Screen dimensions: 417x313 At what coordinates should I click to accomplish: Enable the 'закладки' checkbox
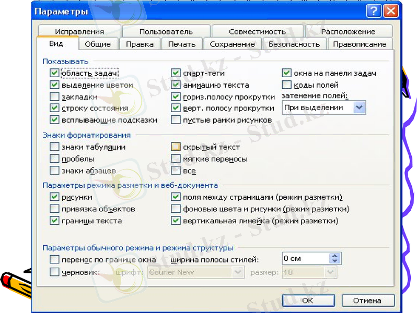tap(54, 97)
